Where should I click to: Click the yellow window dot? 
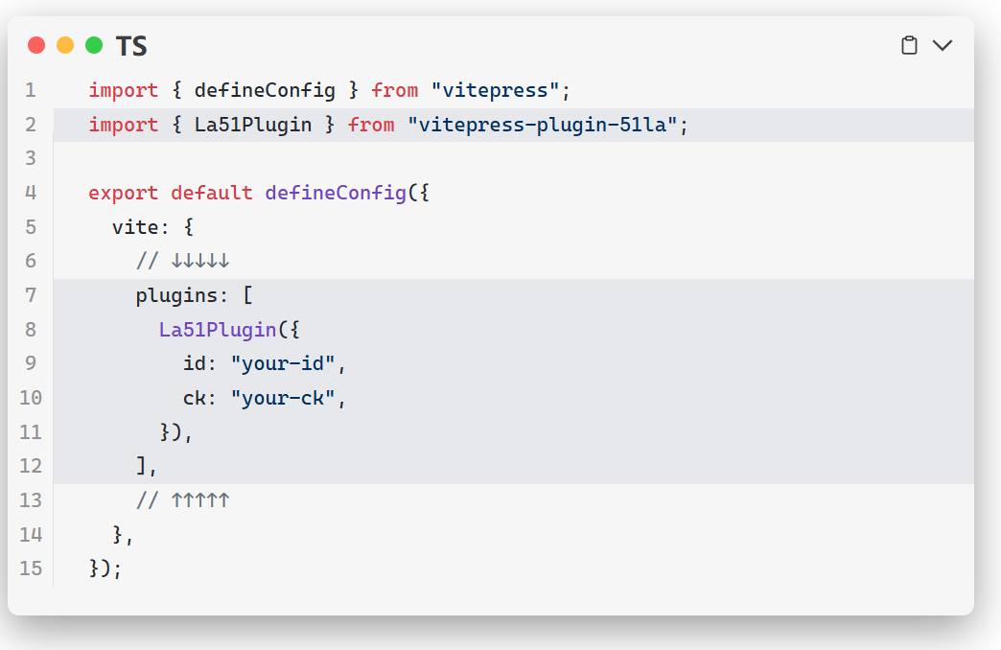click(65, 45)
